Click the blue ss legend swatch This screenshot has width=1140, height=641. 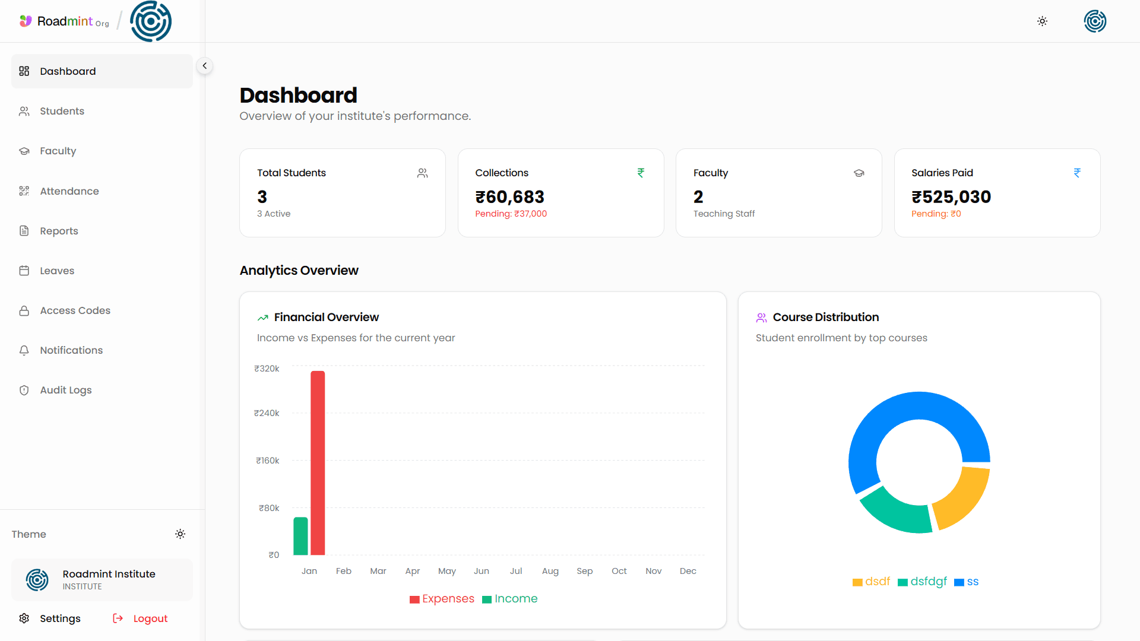click(959, 582)
